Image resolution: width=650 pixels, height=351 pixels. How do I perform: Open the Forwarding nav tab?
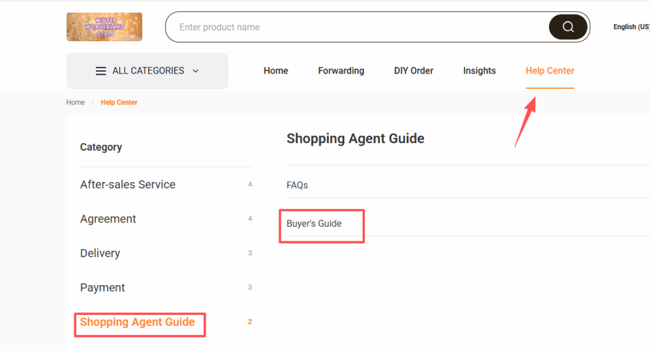click(341, 71)
